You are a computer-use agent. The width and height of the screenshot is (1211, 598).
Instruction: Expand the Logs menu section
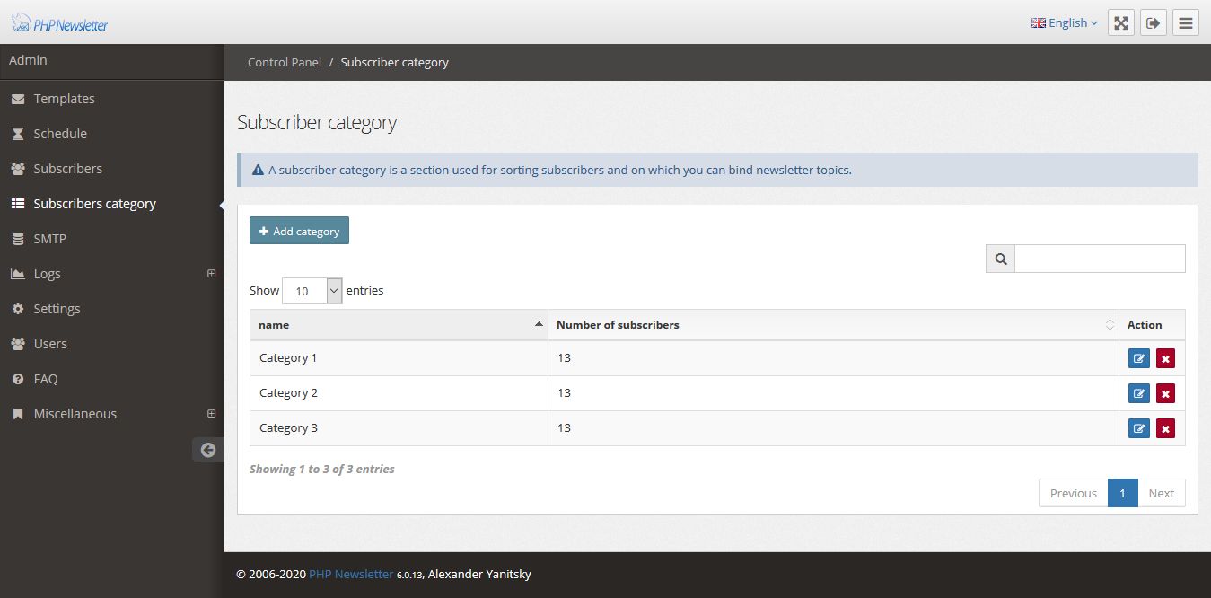point(212,274)
